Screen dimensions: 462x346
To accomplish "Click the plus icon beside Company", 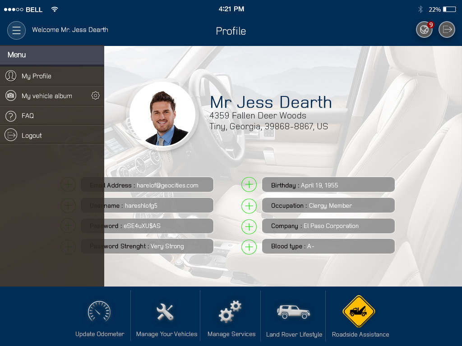I will 249,227.
